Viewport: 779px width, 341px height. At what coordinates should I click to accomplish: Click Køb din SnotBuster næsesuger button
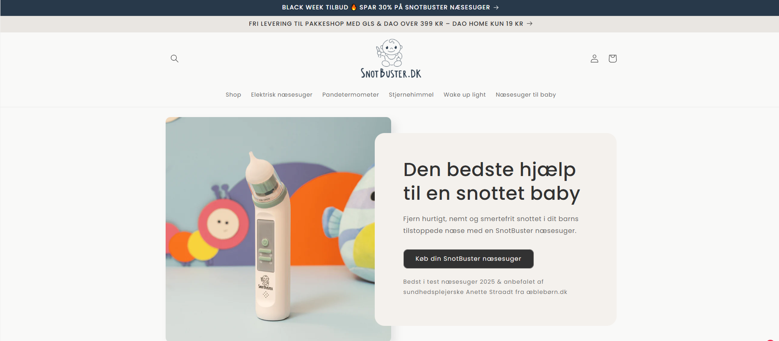pos(469,259)
